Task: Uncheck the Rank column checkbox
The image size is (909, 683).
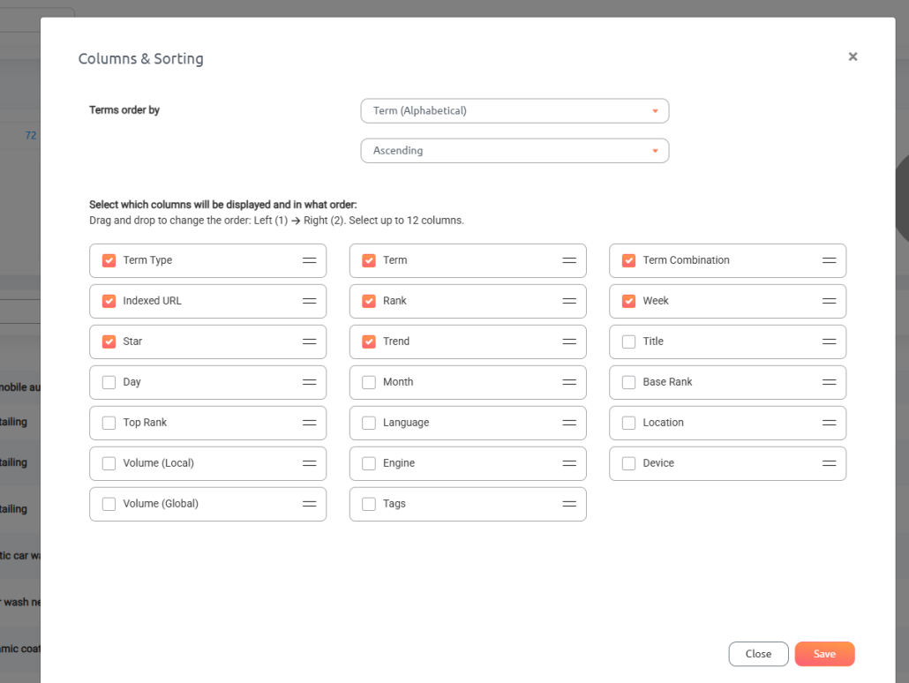Action: 369,301
